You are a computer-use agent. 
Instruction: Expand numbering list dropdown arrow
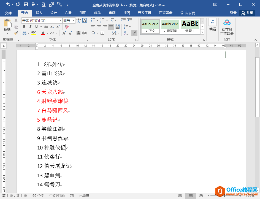pos(107,21)
